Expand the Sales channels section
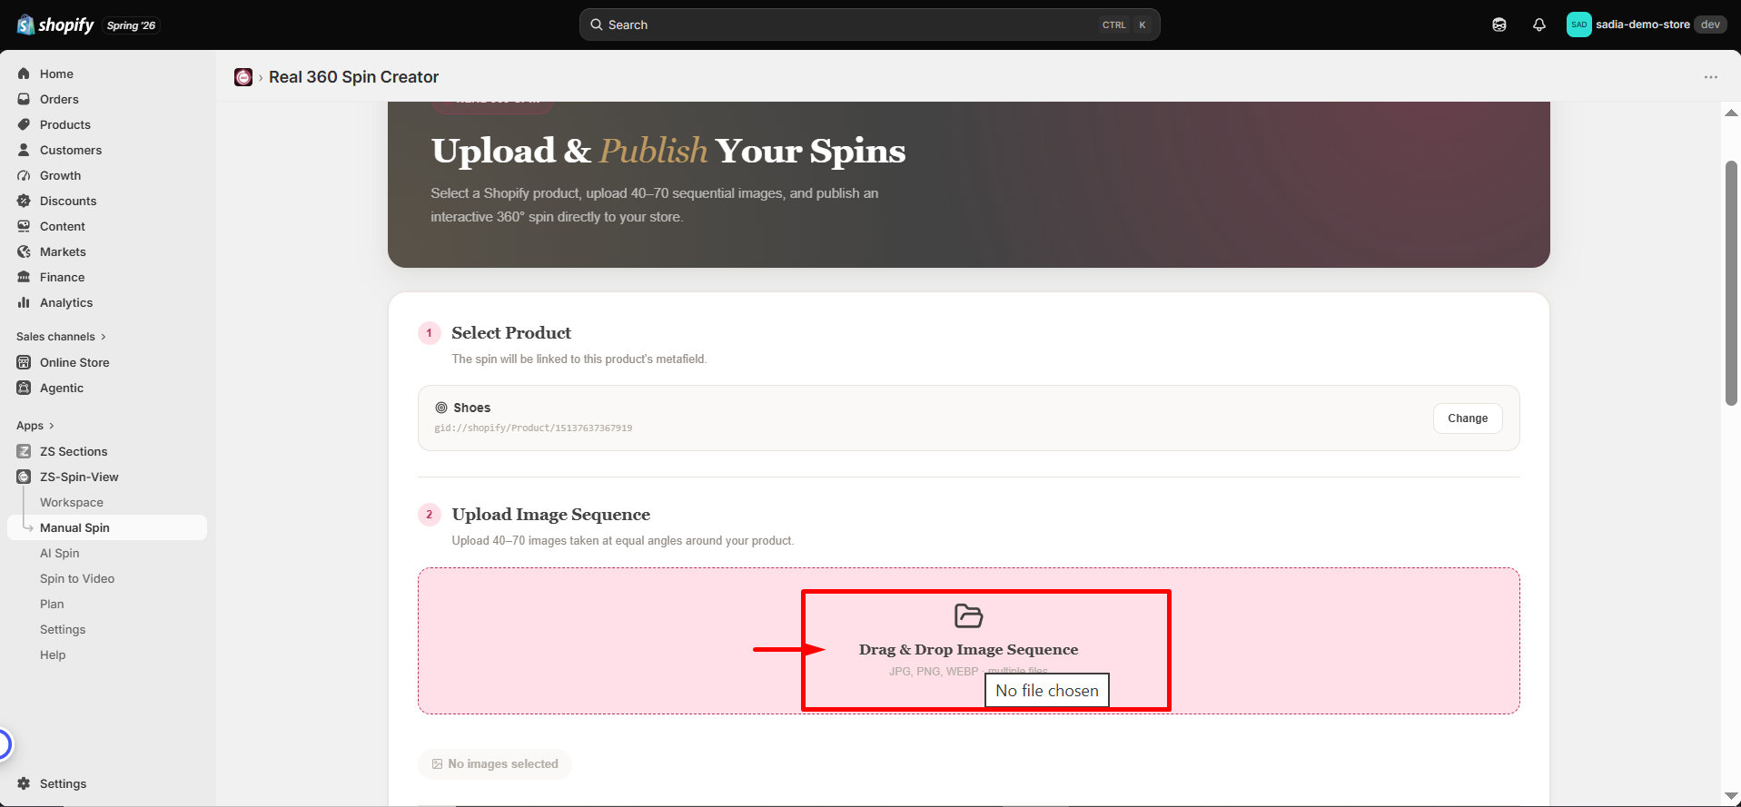 (61, 337)
